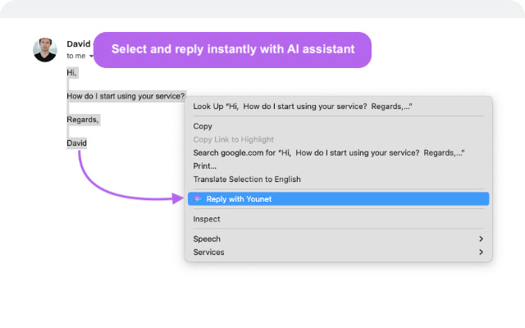Expand the Services submenu arrow

pos(482,252)
